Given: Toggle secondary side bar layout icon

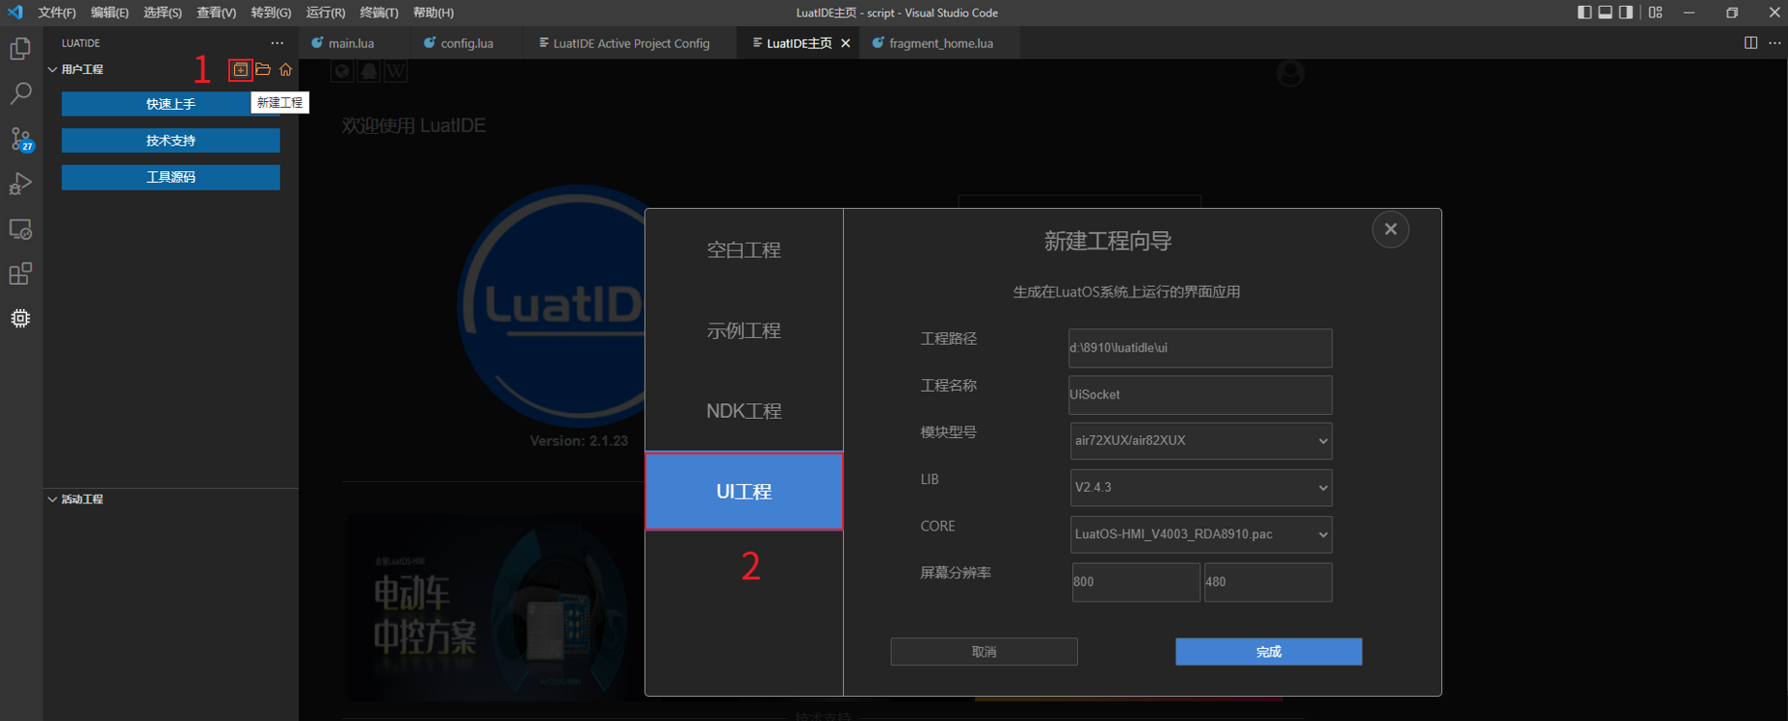Looking at the screenshot, I should pos(1626,13).
